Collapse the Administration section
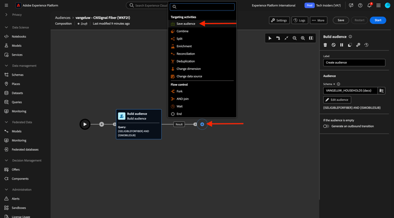Screen dimensions: 394x218 [x=6, y=190]
